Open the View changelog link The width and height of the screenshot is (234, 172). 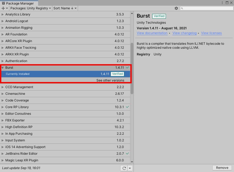(x=185, y=33)
